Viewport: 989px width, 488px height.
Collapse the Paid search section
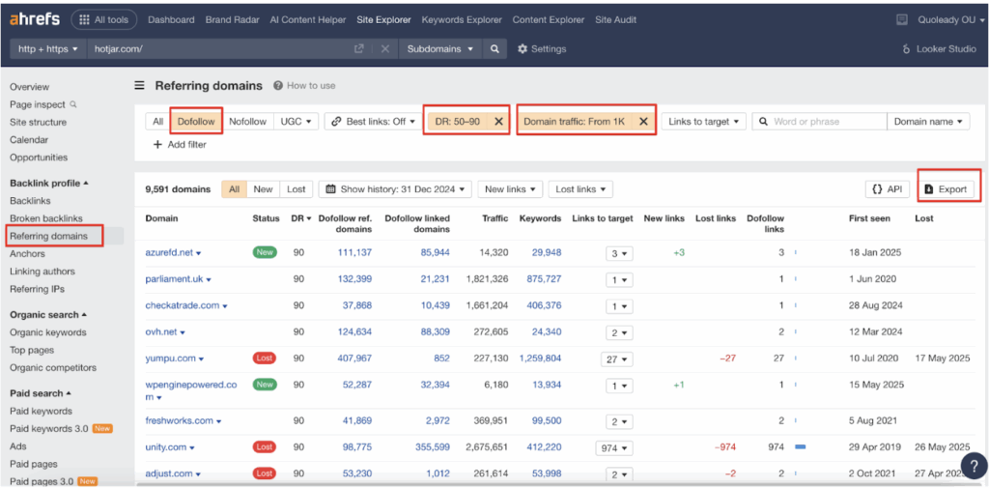tap(41, 392)
